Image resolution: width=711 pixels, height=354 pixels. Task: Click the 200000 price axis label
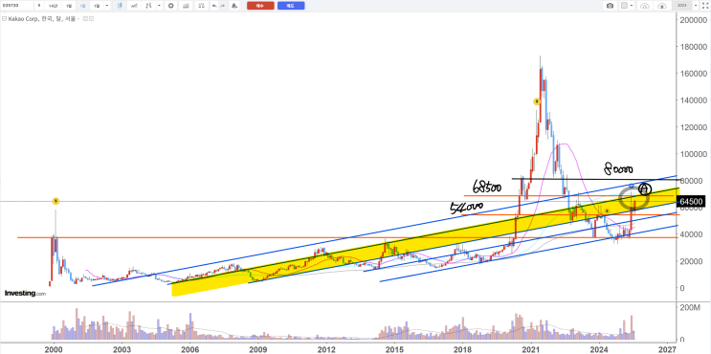[x=693, y=20]
